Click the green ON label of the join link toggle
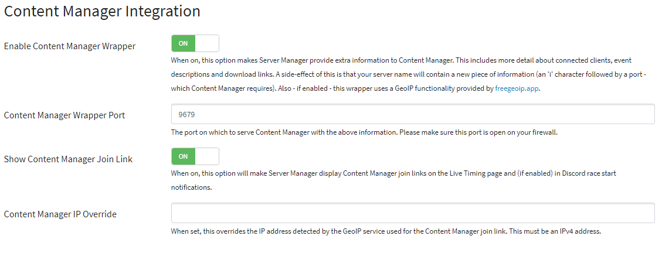The width and height of the screenshot is (662, 253). point(183,156)
